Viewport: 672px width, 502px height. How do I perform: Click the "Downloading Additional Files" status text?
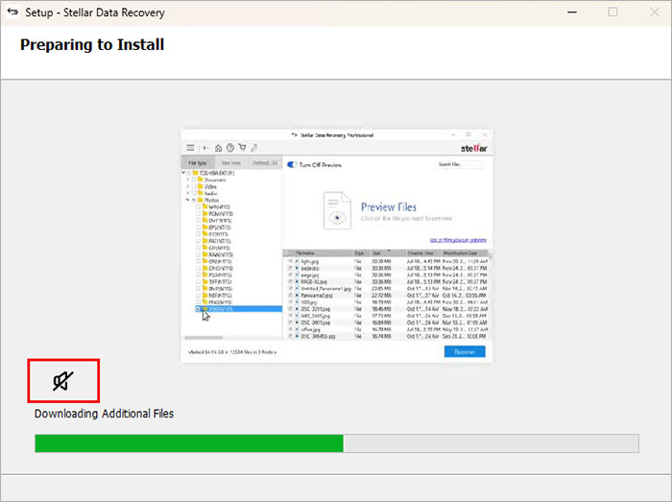(104, 414)
